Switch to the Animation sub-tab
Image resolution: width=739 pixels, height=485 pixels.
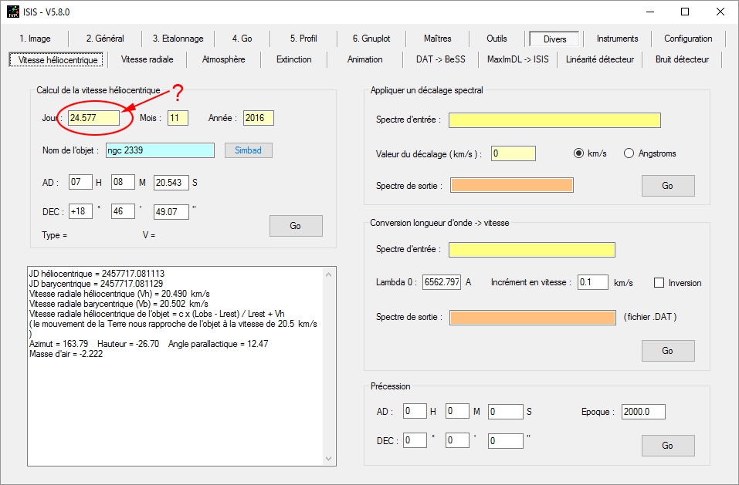point(364,59)
